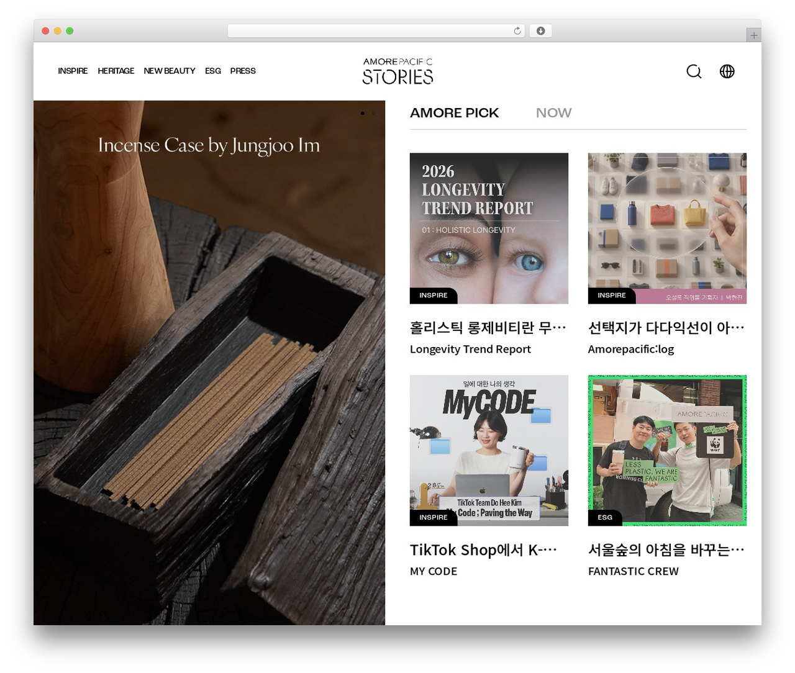Viewport: 795px width, 673px height.
Task: Open the ESG menu
Action: 213,71
